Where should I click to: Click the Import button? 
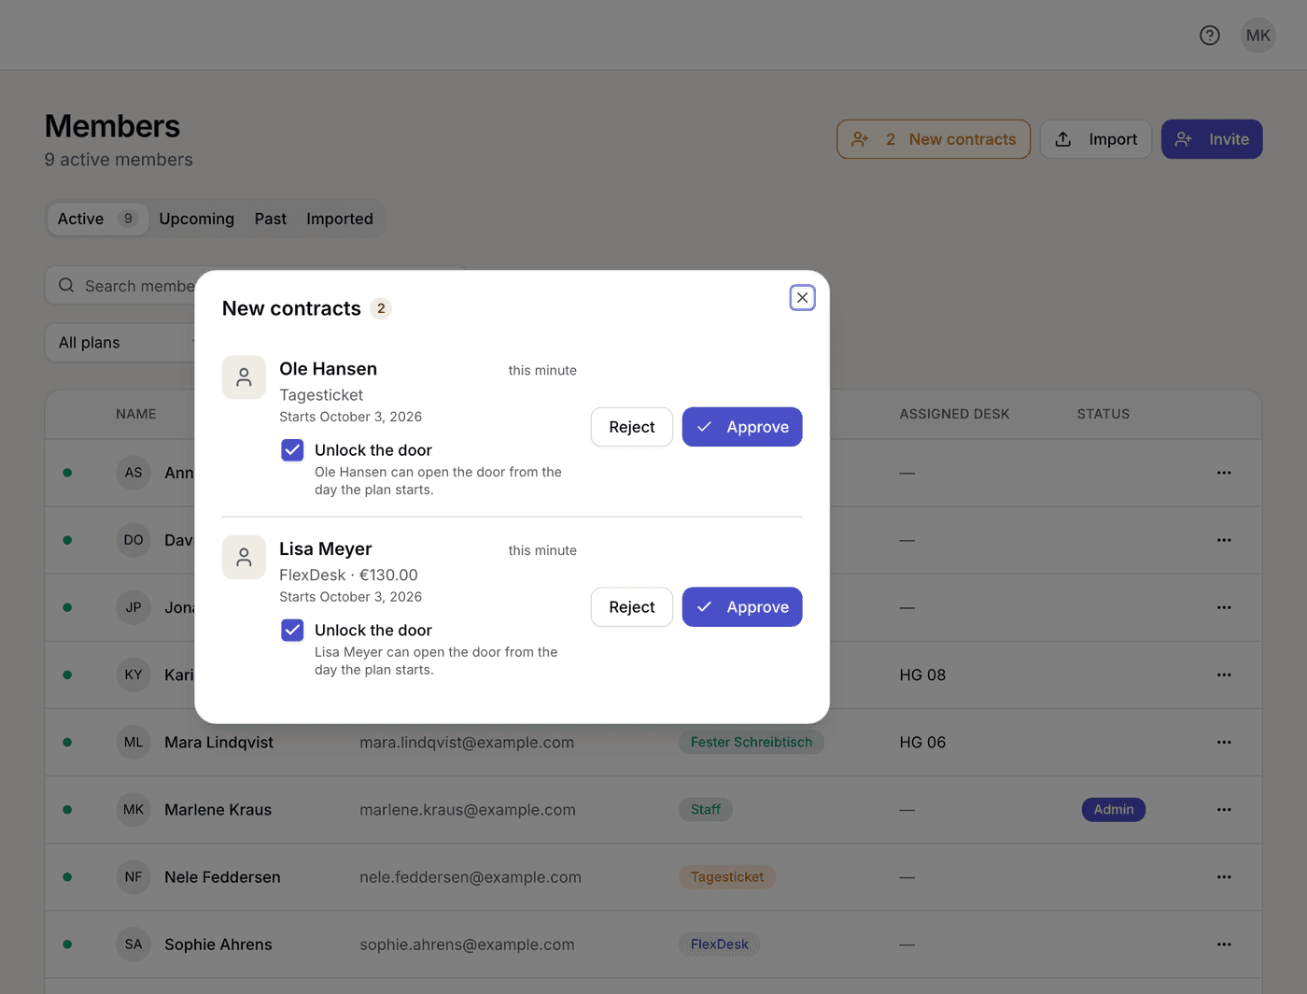pos(1096,139)
